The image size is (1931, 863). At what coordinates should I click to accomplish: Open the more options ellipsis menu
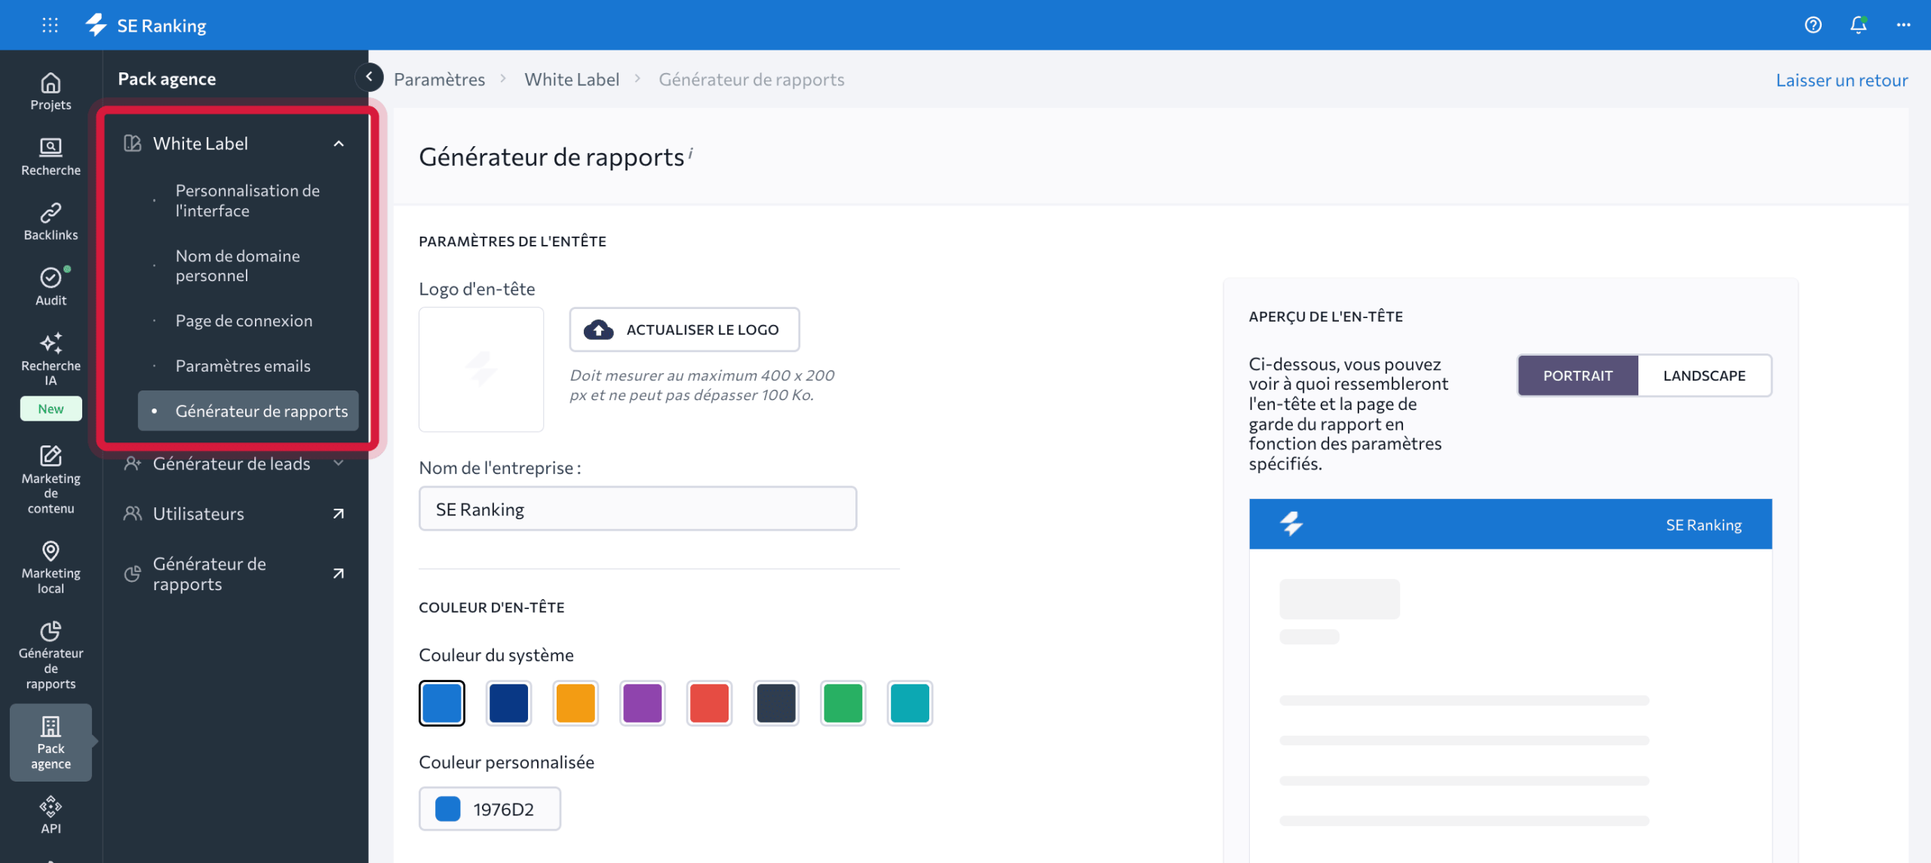[x=1903, y=25]
